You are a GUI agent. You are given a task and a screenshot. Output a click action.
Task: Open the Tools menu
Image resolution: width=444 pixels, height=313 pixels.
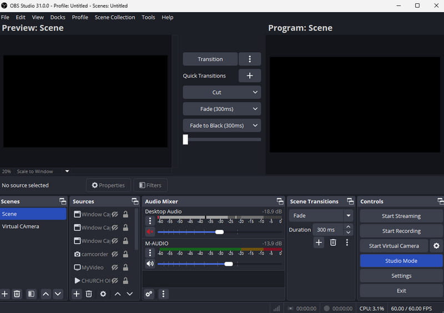[148, 17]
